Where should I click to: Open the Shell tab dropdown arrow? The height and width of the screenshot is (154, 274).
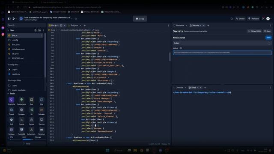tap(197, 88)
